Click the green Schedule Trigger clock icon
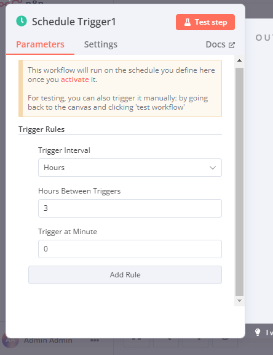The image size is (273, 355). click(22, 21)
